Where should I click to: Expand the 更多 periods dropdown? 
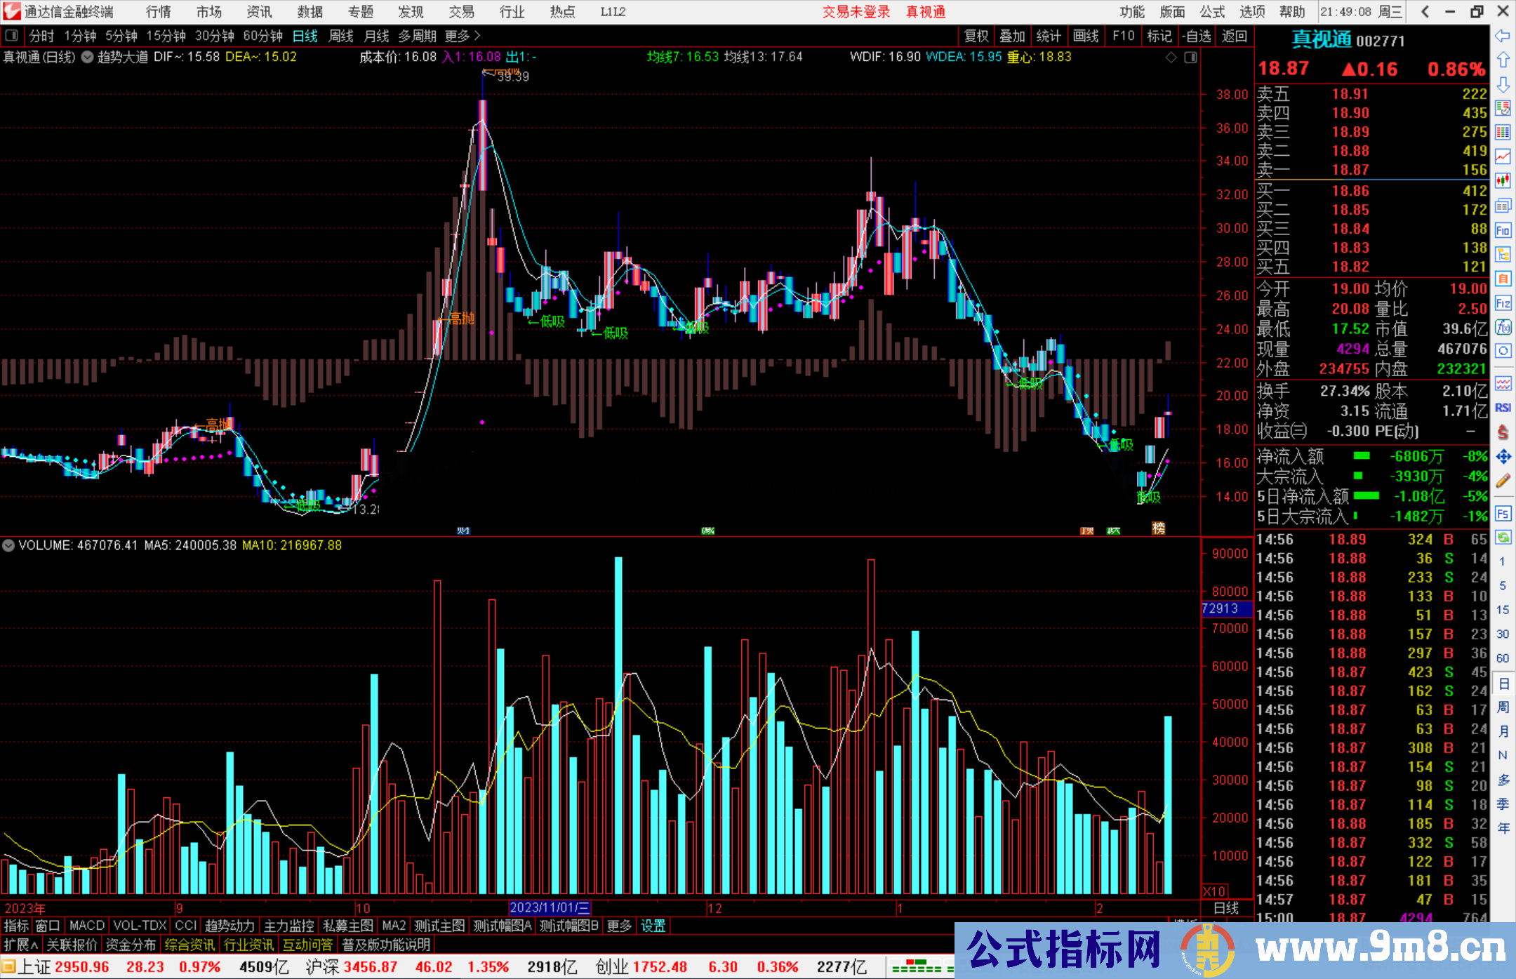[x=463, y=36]
